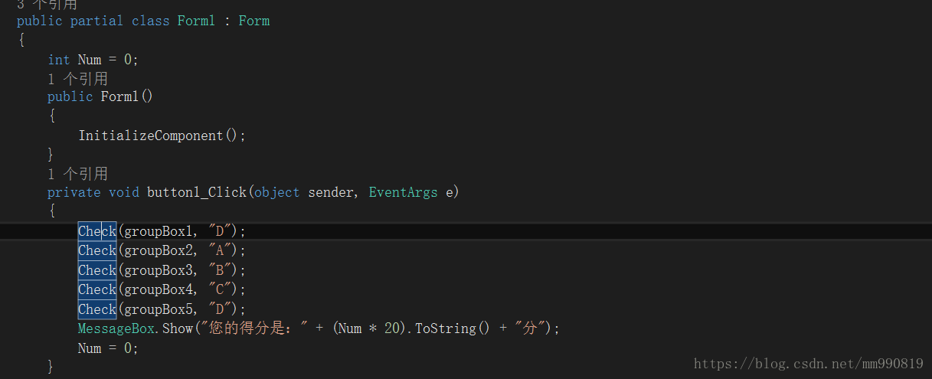Click the 'sender' parameter

click(x=331, y=192)
